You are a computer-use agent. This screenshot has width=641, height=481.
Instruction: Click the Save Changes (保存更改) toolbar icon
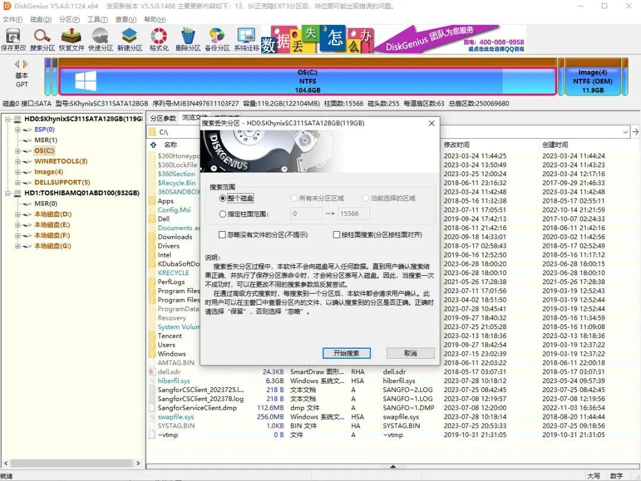click(13, 40)
